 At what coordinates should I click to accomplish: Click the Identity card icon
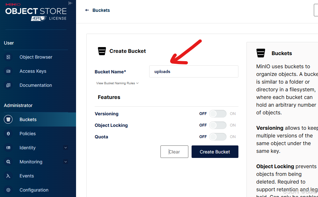[8, 148]
